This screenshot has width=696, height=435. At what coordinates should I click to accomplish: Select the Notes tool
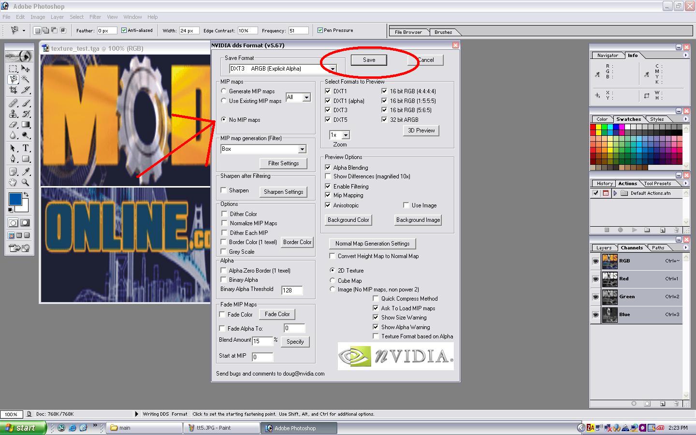click(x=14, y=172)
